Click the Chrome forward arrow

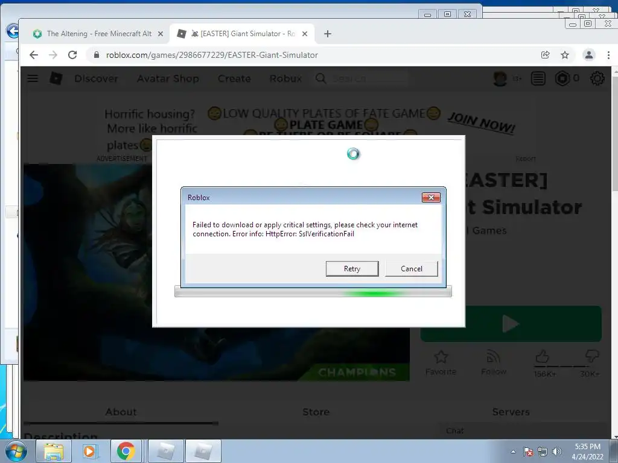53,55
